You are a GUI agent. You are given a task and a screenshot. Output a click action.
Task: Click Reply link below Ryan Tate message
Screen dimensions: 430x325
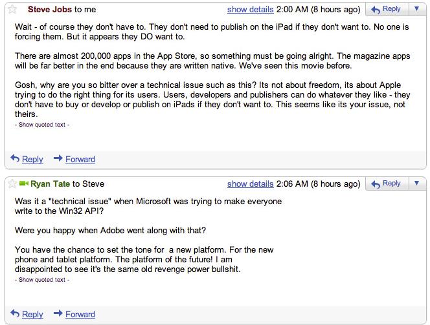(x=32, y=315)
